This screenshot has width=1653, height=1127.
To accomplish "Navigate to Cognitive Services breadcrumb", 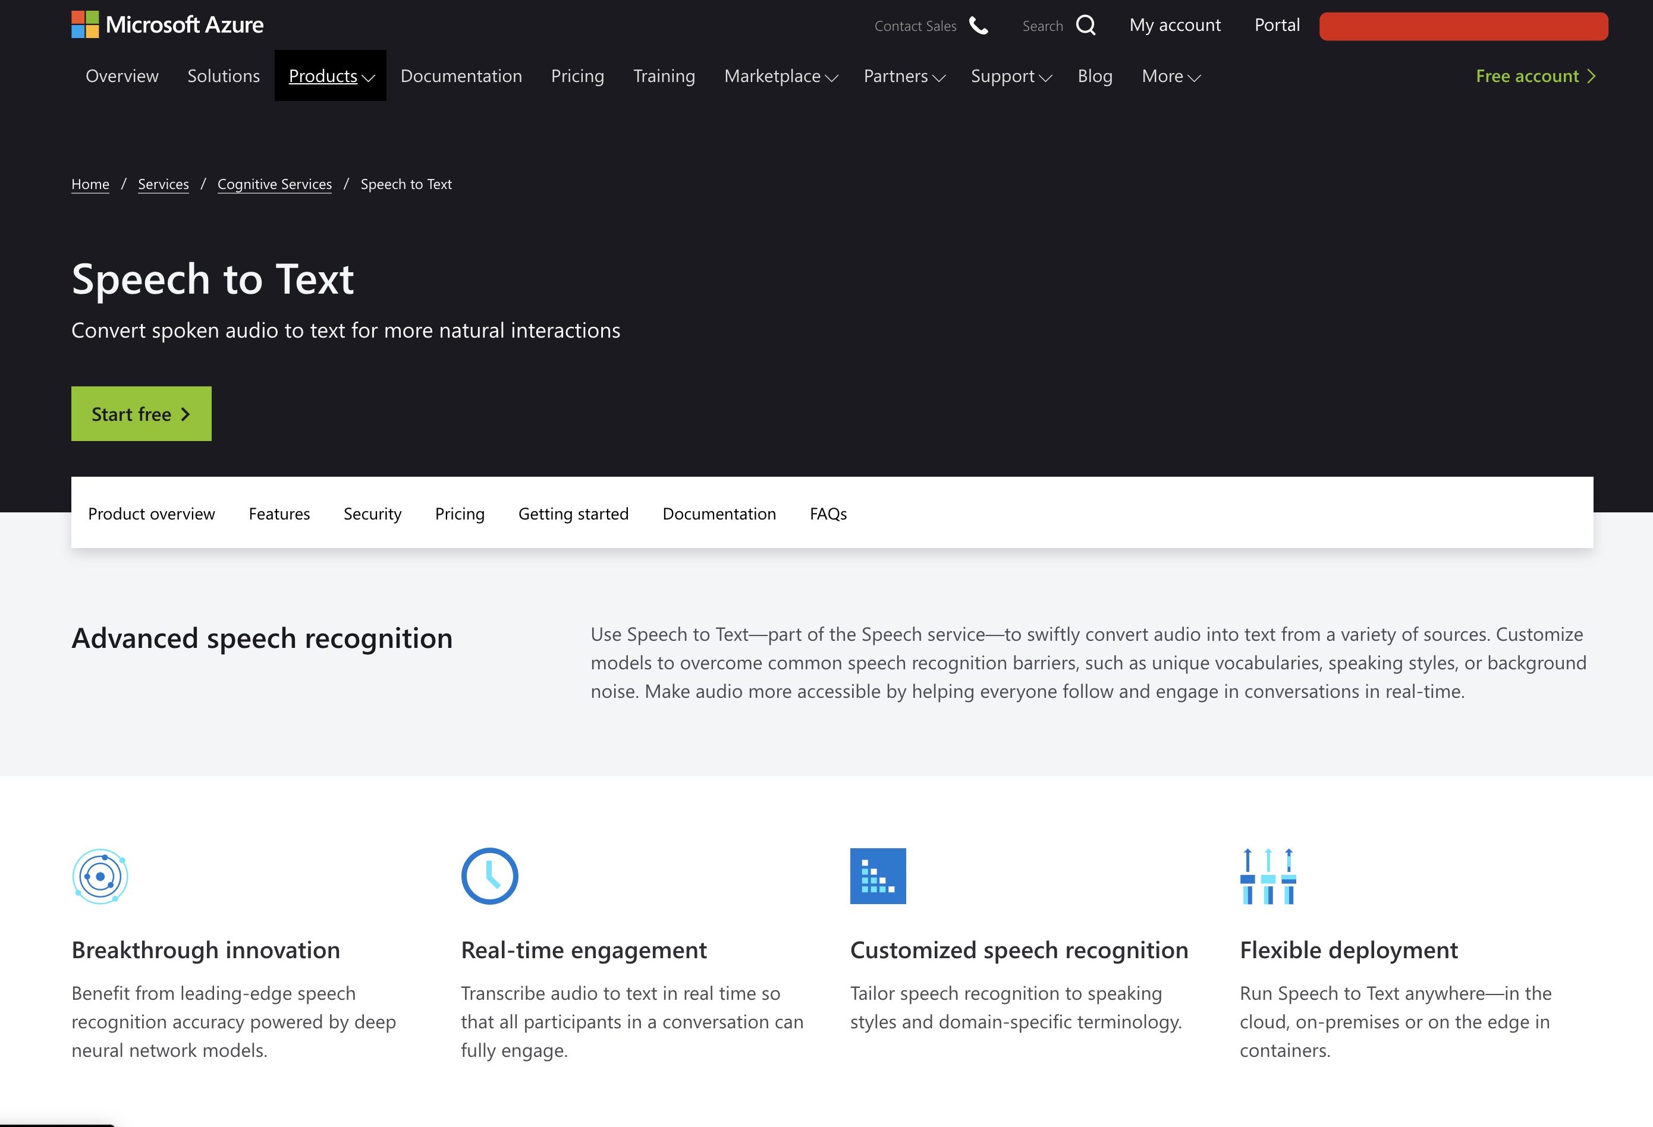I will pos(275,184).
